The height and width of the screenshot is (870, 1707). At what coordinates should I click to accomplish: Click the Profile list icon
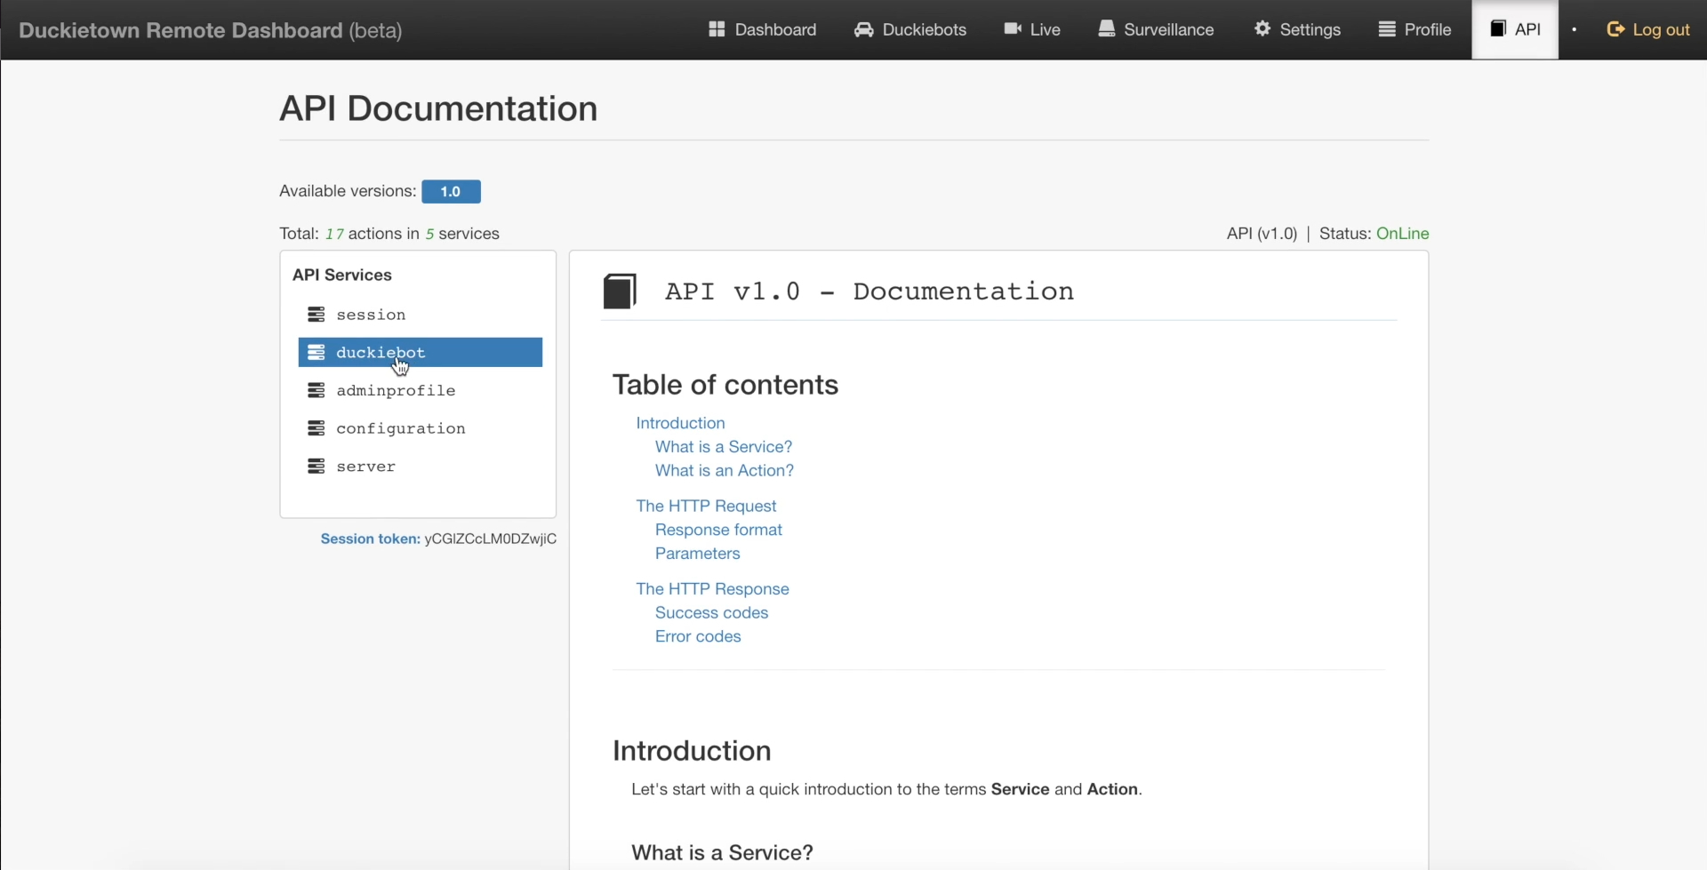click(x=1387, y=29)
